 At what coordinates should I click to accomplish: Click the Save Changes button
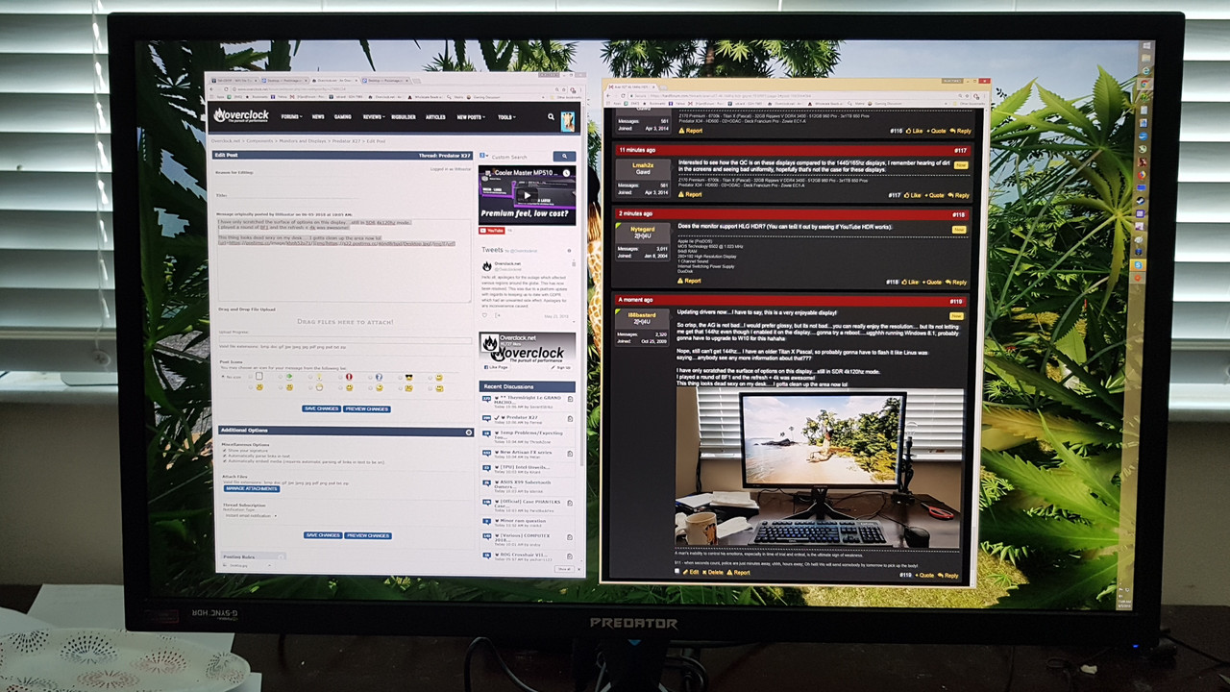click(321, 409)
